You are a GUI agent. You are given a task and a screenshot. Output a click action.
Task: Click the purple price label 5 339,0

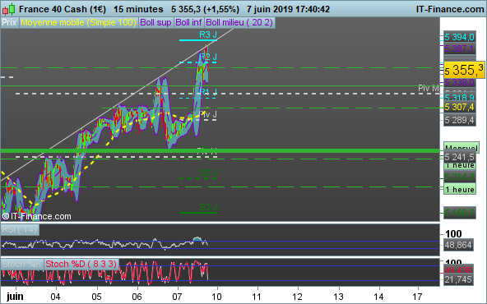pyautogui.click(x=460, y=82)
